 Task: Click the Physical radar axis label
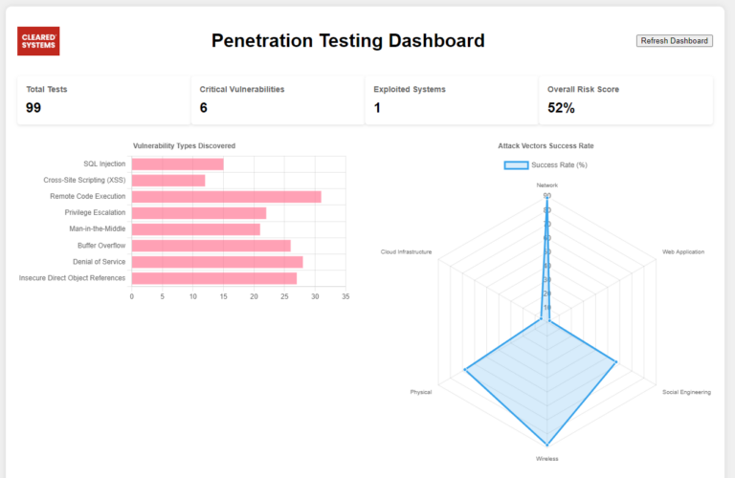[421, 392]
